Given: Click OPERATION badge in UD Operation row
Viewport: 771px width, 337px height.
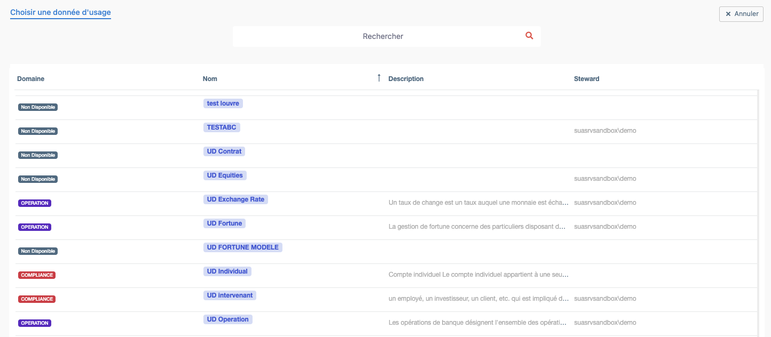Looking at the screenshot, I should click(35, 323).
